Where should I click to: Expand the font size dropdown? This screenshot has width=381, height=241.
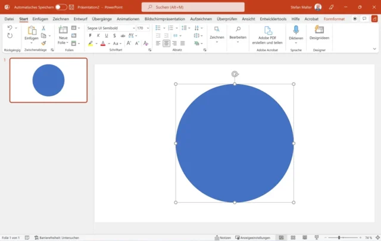click(148, 28)
